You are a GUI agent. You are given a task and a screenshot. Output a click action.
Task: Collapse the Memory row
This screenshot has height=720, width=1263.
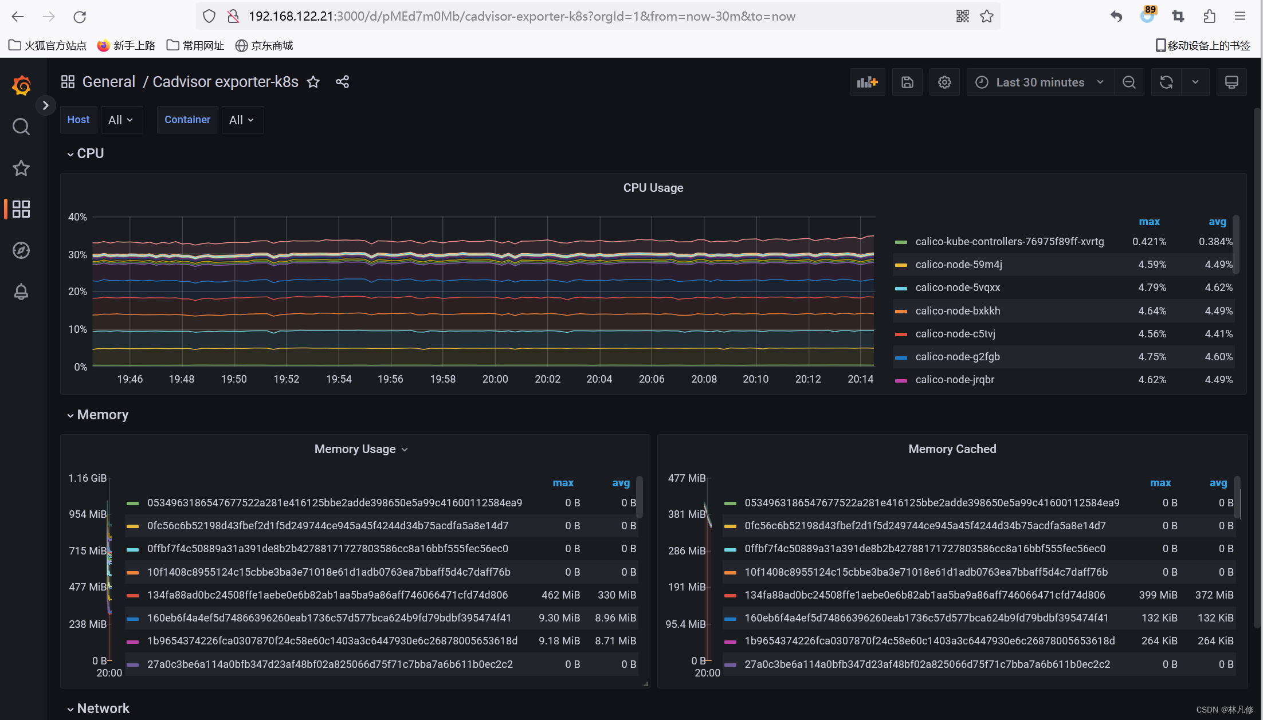point(97,415)
